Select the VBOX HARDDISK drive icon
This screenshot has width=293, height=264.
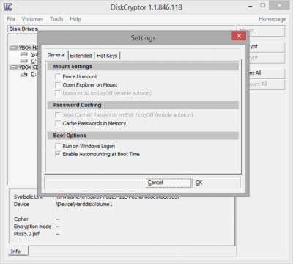[x=14, y=48]
